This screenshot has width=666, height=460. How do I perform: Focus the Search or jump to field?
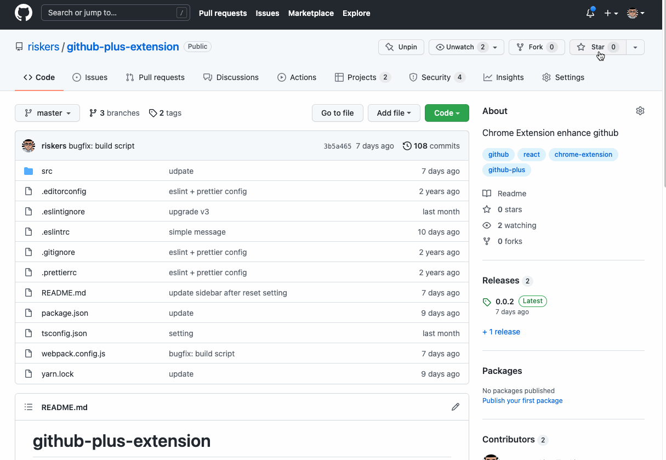[116, 13]
